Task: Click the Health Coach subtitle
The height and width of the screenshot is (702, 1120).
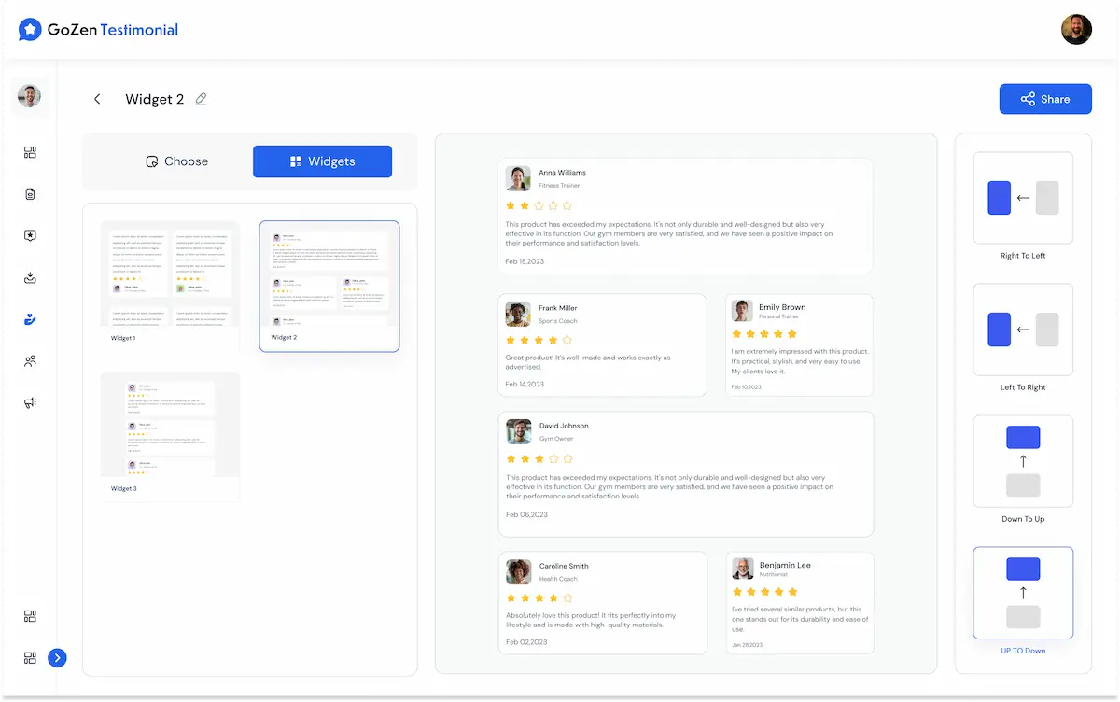Action: coord(557,579)
